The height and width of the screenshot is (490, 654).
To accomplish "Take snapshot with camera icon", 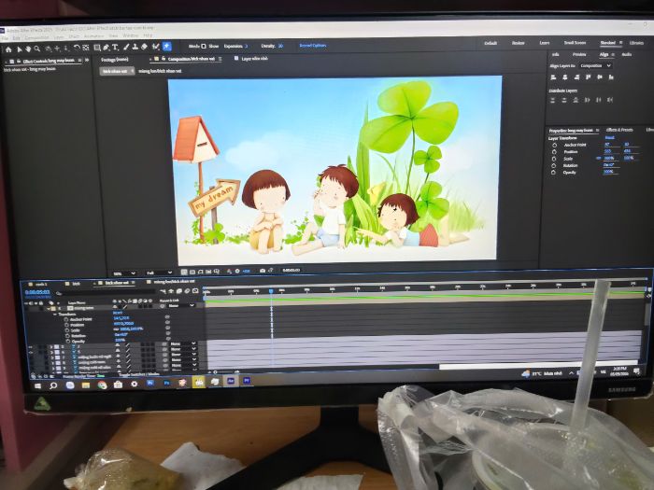I will pos(263,271).
